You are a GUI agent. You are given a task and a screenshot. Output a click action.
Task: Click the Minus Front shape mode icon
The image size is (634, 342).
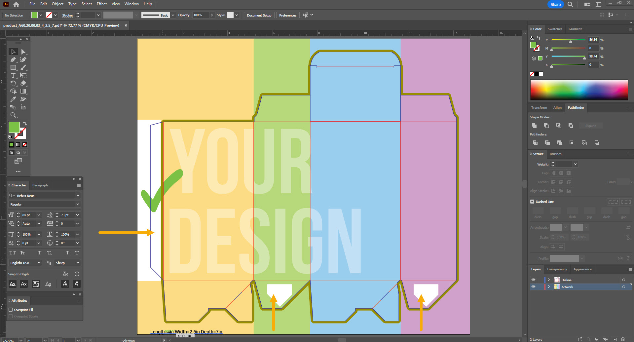point(546,126)
